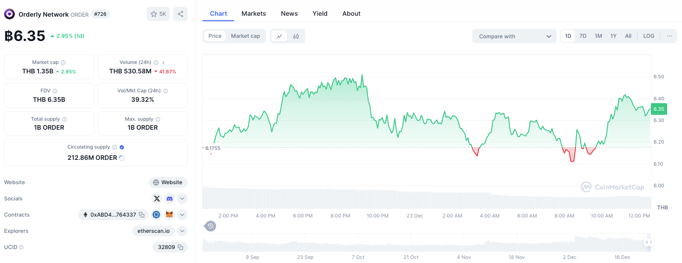This screenshot has height=263, width=682.
Task: Click the 6.1755 baseline price label
Action: tap(213, 148)
